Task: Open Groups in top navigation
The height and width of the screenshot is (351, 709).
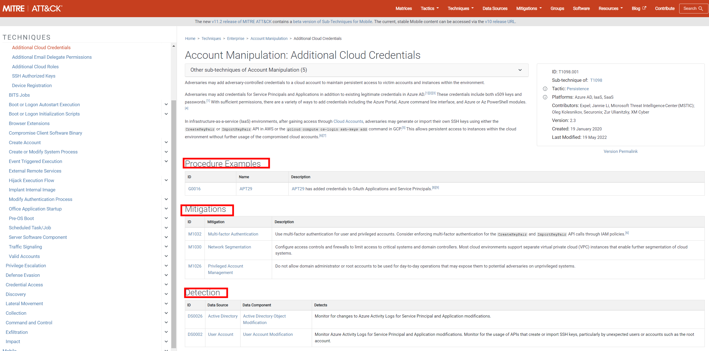Action: pyautogui.click(x=557, y=8)
